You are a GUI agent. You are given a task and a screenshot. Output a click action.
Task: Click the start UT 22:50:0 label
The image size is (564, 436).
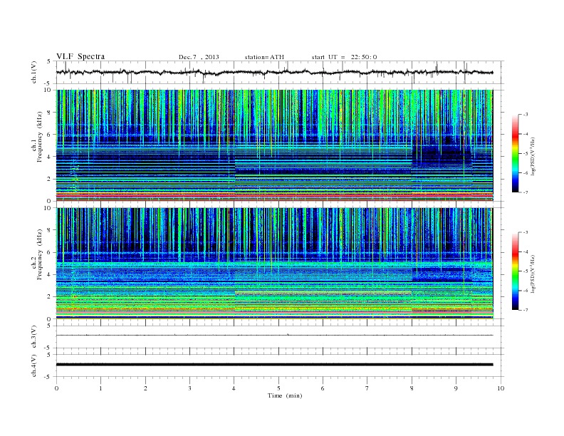pyautogui.click(x=344, y=57)
